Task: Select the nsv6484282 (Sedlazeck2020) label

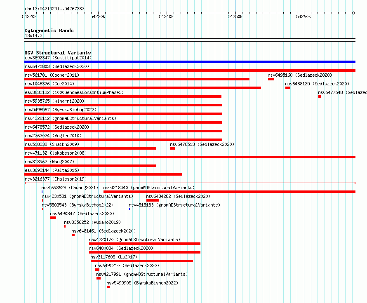Action: pyautogui.click(x=178, y=196)
